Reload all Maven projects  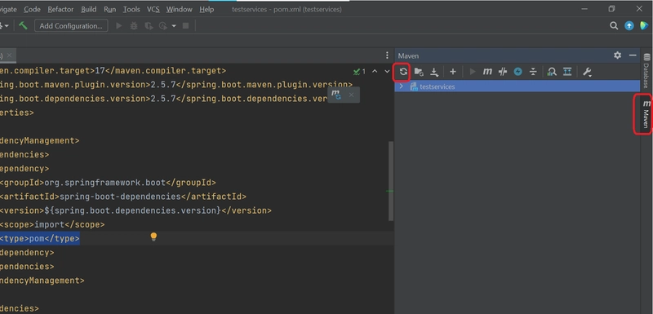403,72
